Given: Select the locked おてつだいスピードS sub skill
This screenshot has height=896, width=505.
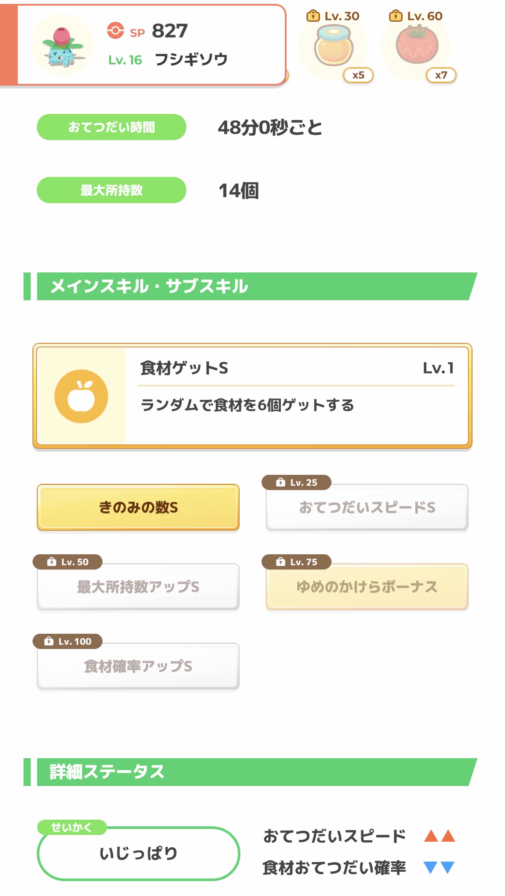Looking at the screenshot, I should (367, 507).
